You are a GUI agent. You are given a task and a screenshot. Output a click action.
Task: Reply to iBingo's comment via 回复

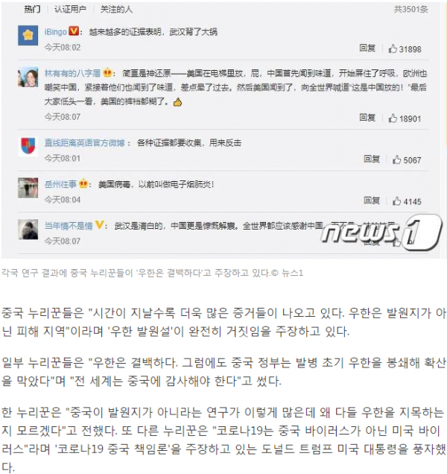367,48
